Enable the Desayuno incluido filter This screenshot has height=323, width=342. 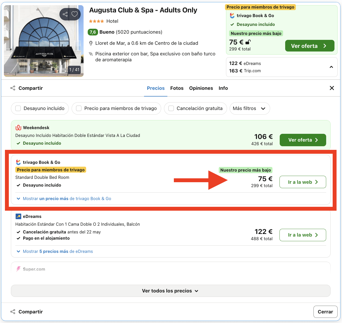point(18,108)
